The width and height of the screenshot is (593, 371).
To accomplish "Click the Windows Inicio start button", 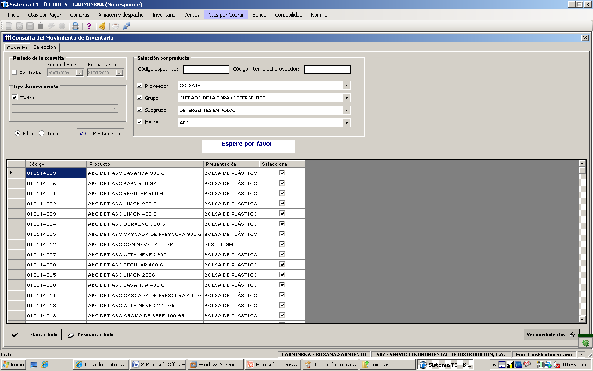I will point(13,365).
